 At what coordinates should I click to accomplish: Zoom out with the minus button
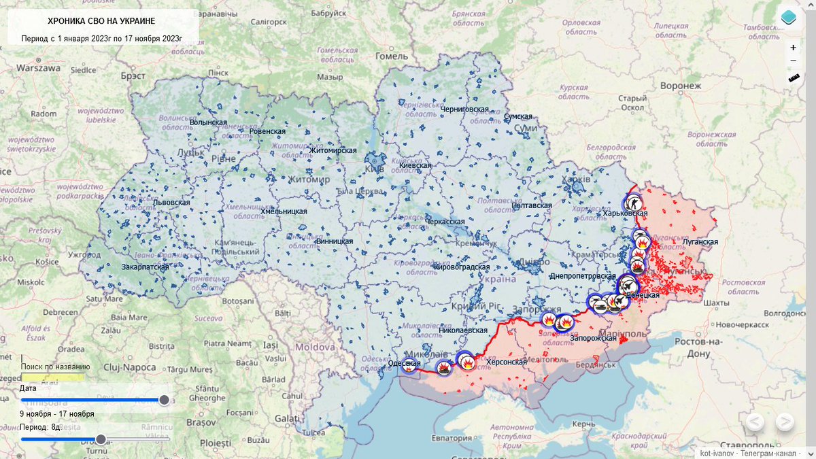tap(793, 61)
